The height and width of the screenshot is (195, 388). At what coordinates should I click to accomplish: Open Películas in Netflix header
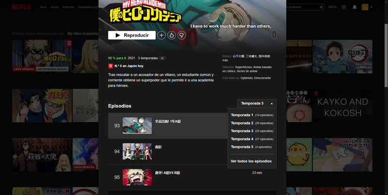(x=68, y=7)
